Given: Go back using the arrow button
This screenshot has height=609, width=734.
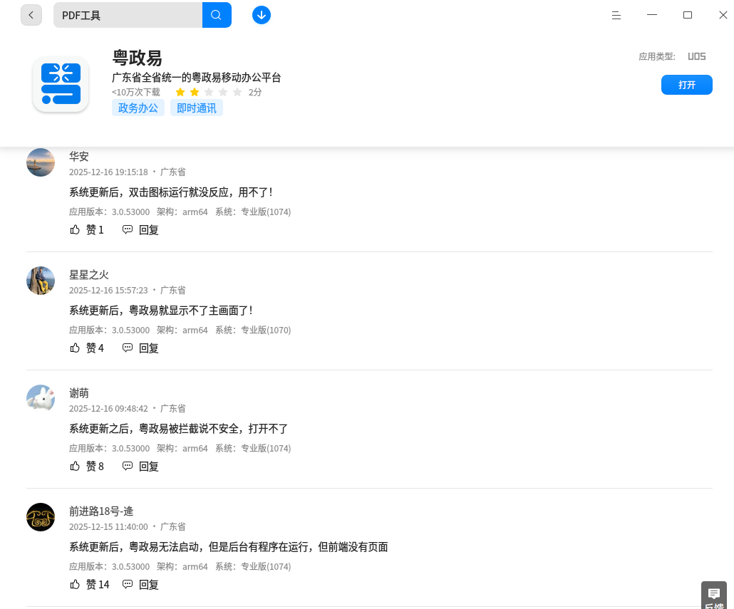Looking at the screenshot, I should tap(31, 15).
